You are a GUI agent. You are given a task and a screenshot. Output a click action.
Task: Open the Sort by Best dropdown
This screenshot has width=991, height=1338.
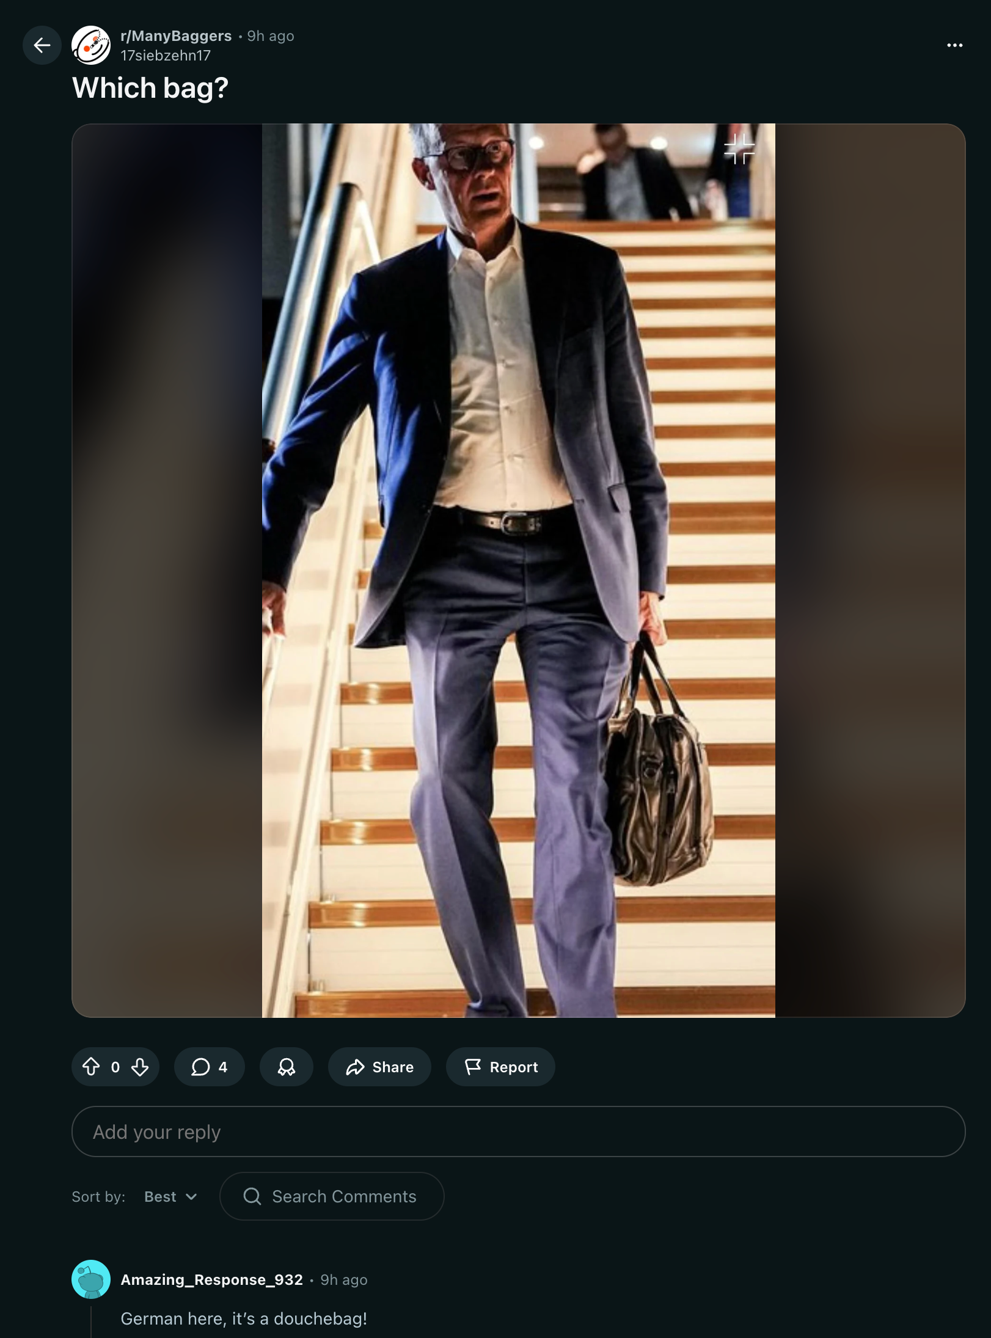170,1196
